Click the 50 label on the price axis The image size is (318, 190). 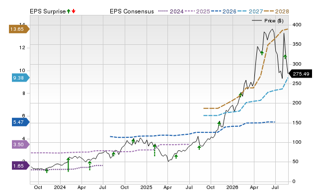296,162
